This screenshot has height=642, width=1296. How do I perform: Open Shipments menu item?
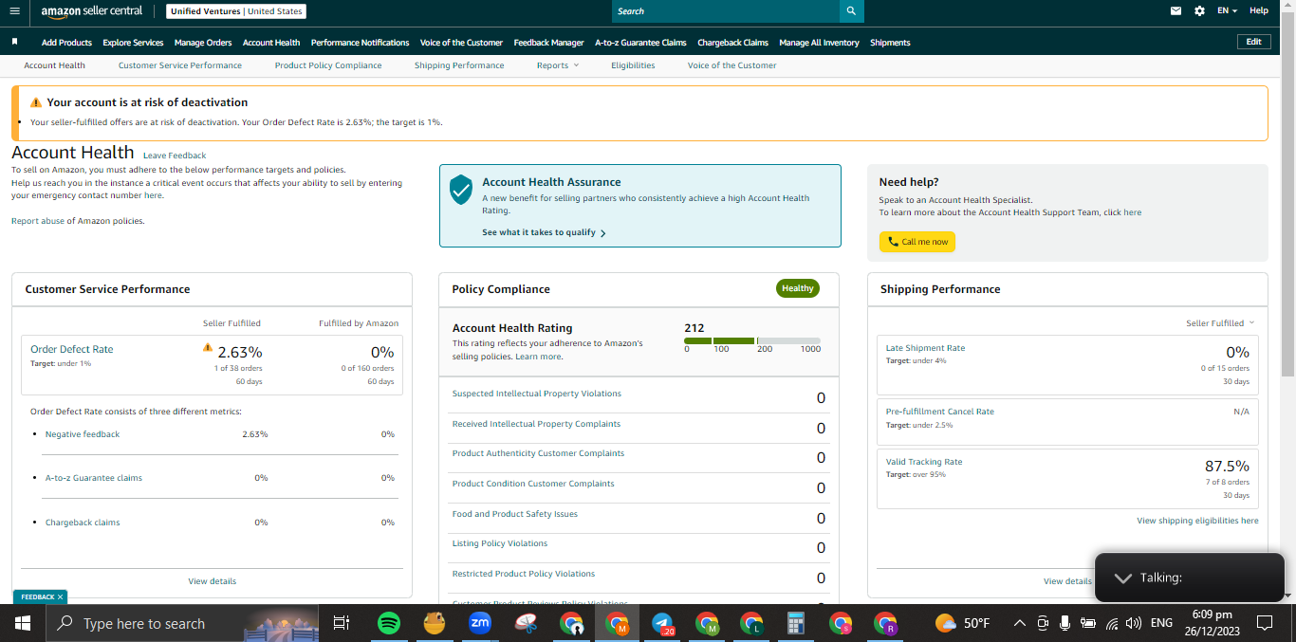(890, 43)
